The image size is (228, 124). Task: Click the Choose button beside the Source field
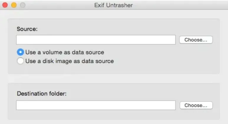[x=196, y=40]
